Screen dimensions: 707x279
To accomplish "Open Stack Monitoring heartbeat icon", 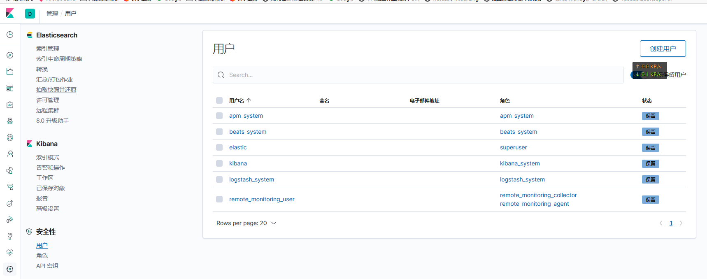I will [x=10, y=253].
